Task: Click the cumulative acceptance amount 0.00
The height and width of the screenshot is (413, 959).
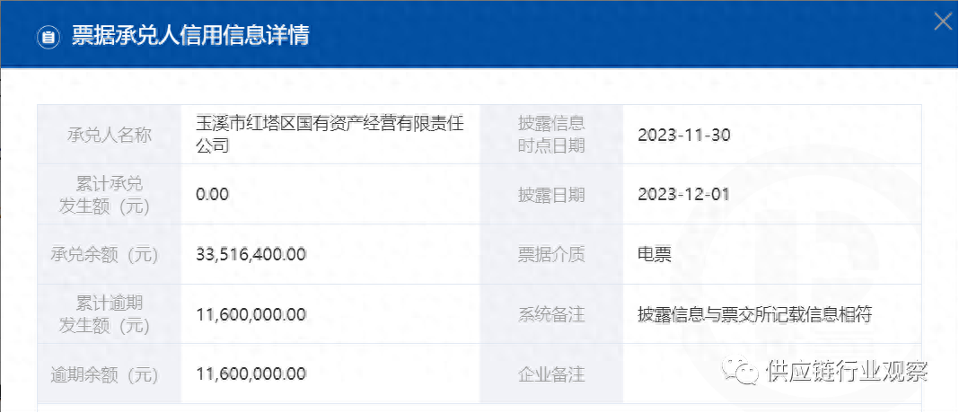Action: tap(213, 195)
